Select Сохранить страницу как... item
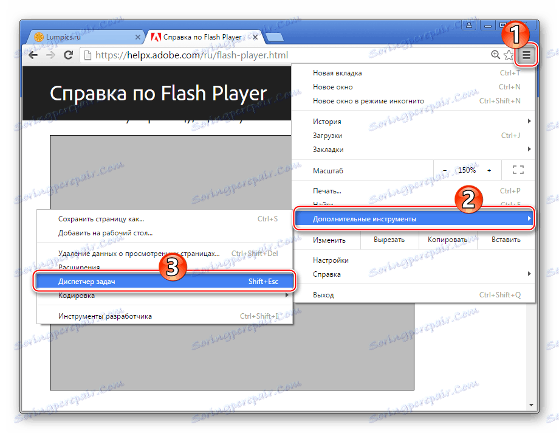The image size is (559, 433). [x=165, y=219]
